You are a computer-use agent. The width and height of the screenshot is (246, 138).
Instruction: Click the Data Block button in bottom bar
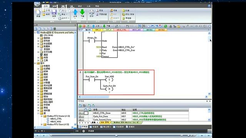pos(130,127)
